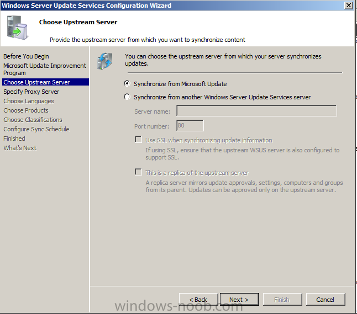Toggle This is a replica checkbox
This screenshot has width=357, height=314.
click(138, 172)
